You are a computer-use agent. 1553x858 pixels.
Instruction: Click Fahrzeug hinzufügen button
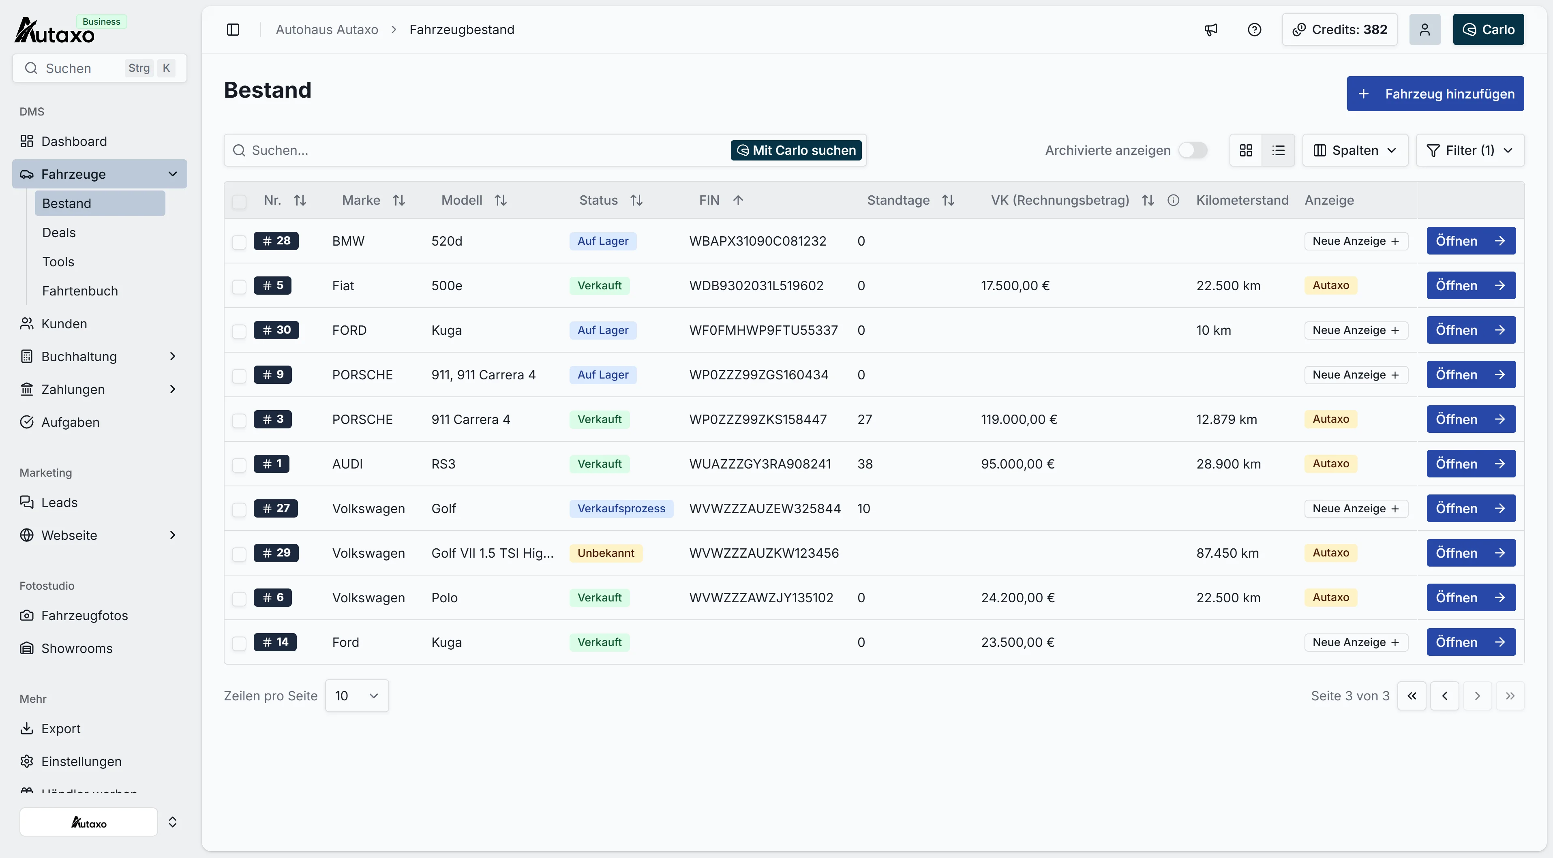click(x=1435, y=94)
